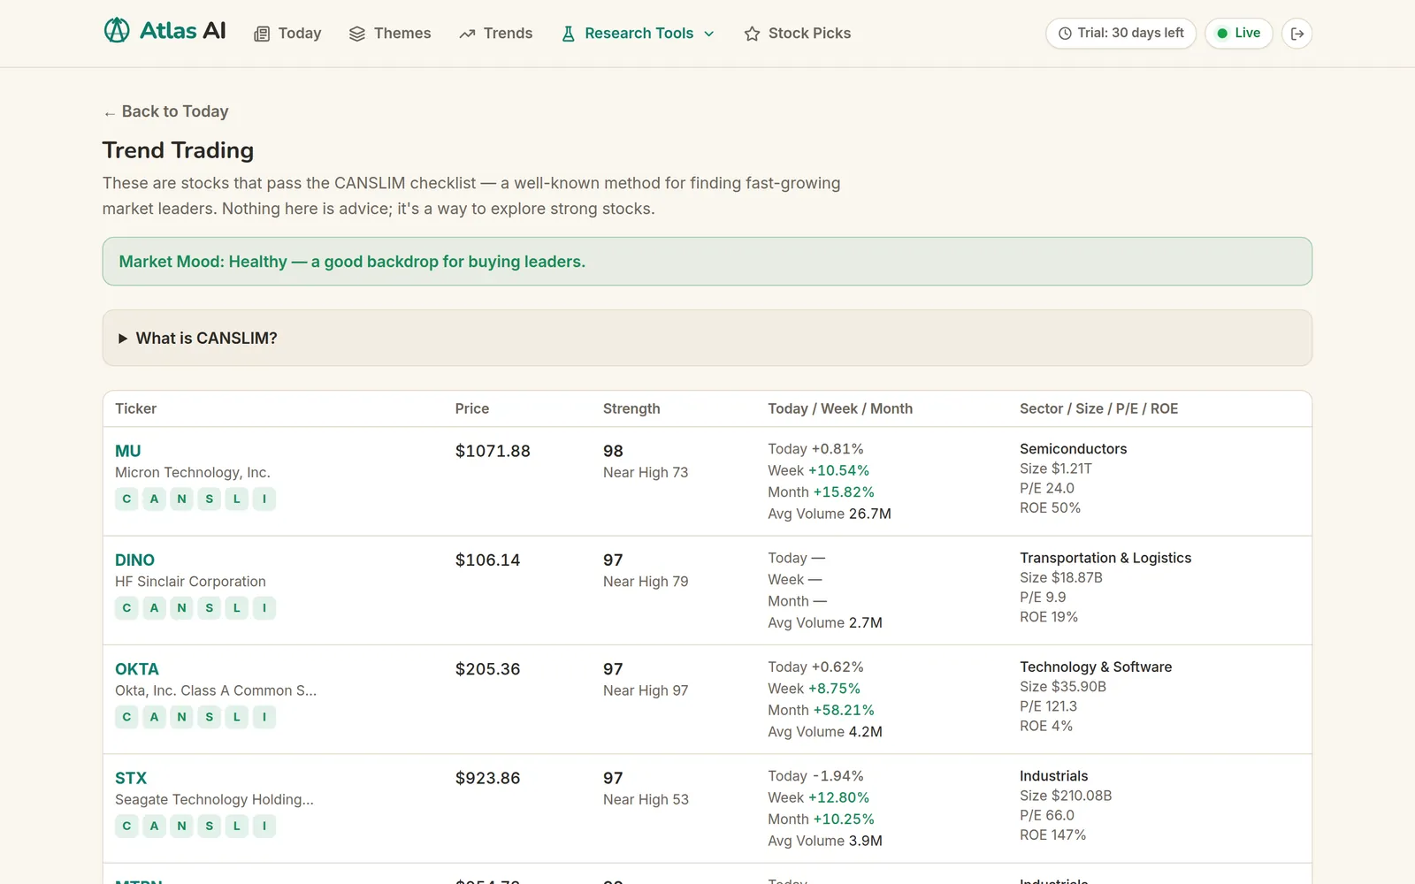Image resolution: width=1415 pixels, height=884 pixels.
Task: Click Near High 73 in the MU row
Action: (x=646, y=473)
